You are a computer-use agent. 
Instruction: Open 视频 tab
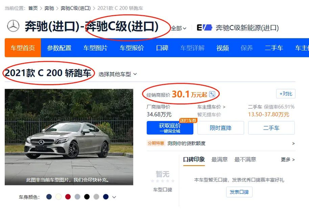pyautogui.click(x=222, y=48)
